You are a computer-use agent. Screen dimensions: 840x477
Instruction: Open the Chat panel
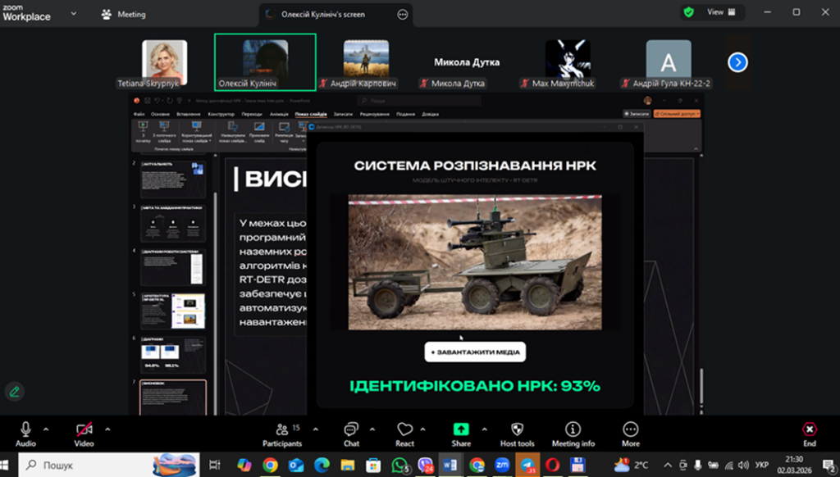tap(351, 429)
